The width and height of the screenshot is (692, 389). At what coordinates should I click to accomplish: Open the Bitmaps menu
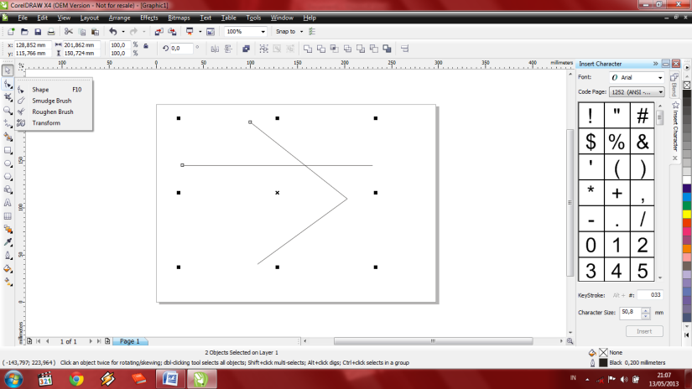pos(179,18)
